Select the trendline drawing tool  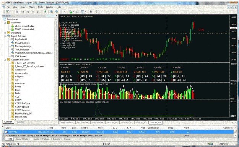(x=114, y=12)
